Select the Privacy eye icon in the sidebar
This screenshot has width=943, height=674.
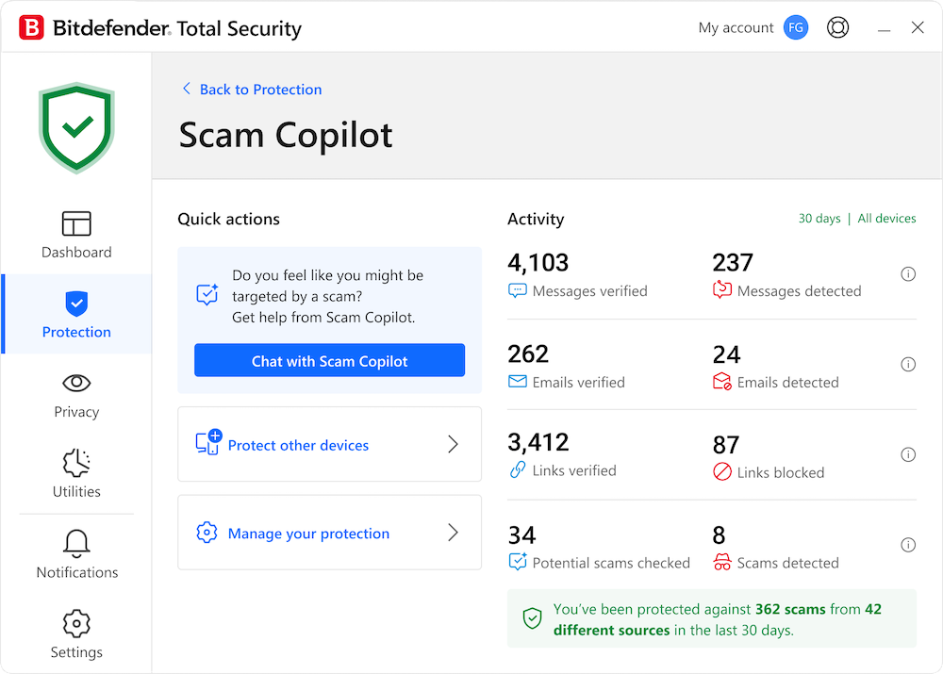76,384
